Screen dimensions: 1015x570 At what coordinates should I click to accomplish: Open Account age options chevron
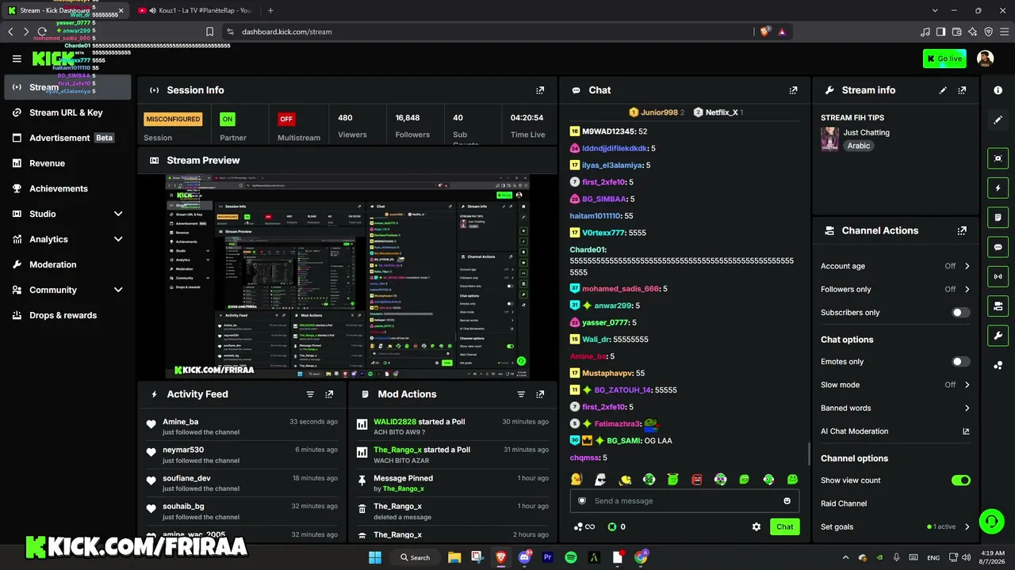point(967,266)
